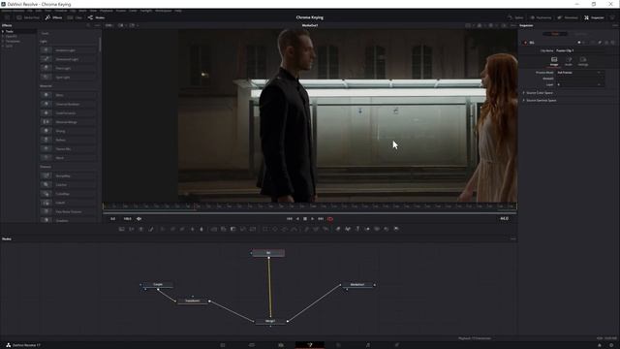This screenshot has height=349, width=620.
Task: Select Point Light tool in Effects list
Action: pos(69,68)
